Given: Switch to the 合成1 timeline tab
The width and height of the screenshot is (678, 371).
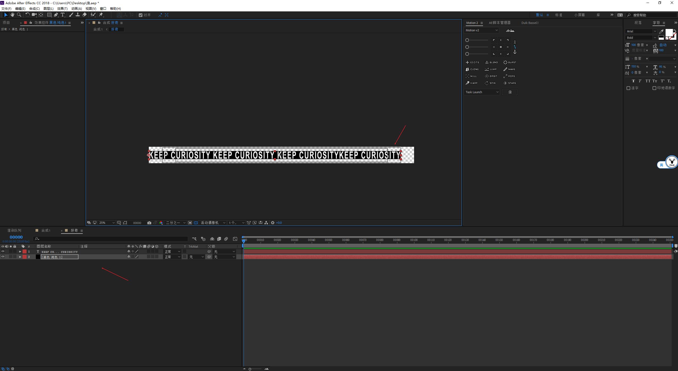Looking at the screenshot, I should pos(46,230).
